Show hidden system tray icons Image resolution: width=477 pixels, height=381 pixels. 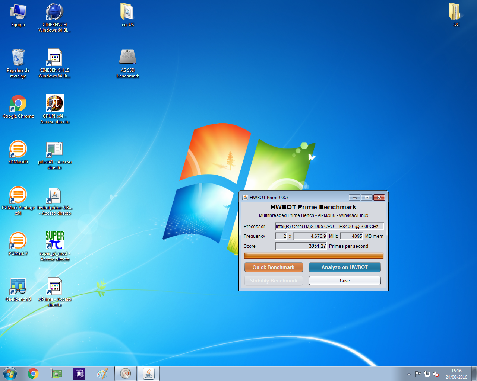(409, 374)
